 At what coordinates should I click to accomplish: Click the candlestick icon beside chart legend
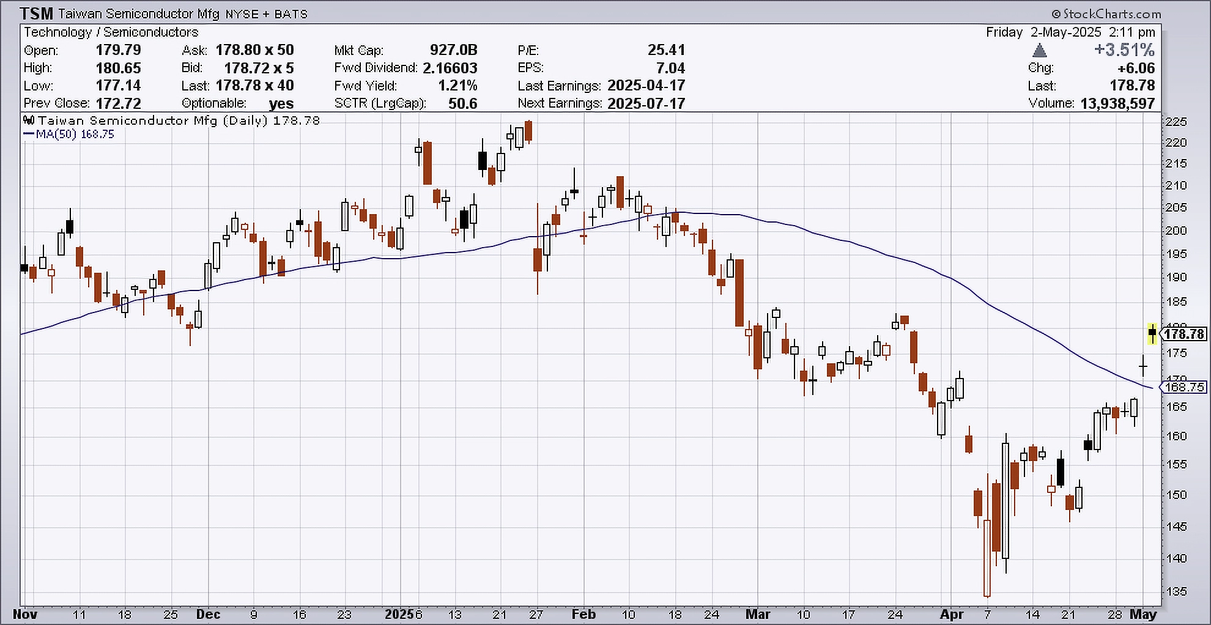(29, 120)
